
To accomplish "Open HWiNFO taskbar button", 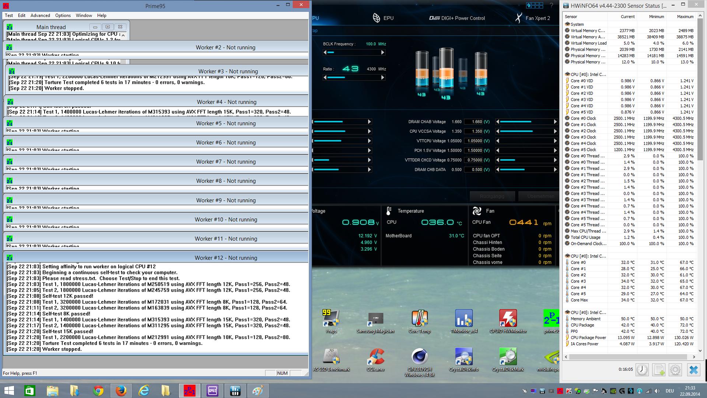I will [x=235, y=391].
